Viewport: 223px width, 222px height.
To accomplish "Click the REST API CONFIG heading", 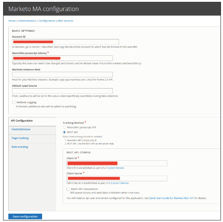I will [79, 152].
